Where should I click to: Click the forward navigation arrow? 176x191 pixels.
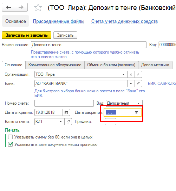point(21,7)
